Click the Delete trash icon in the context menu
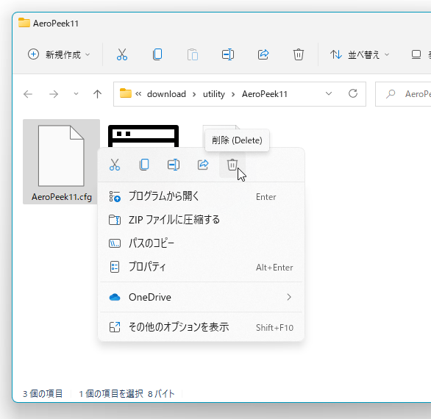 [232, 165]
